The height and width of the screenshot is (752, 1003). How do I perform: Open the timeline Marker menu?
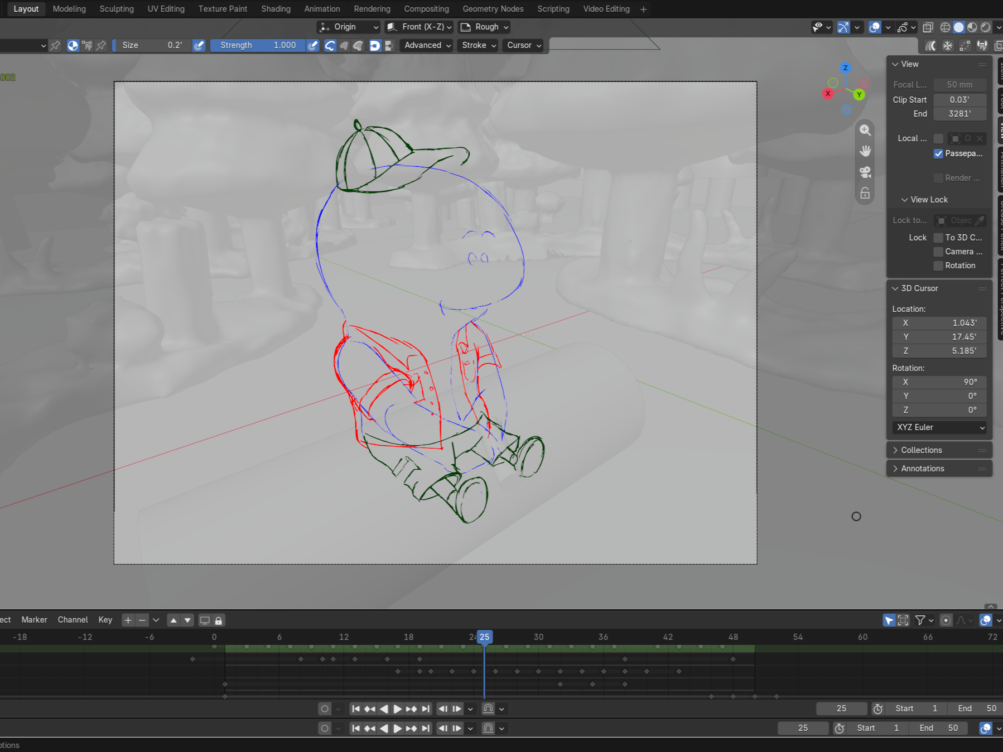[34, 620]
